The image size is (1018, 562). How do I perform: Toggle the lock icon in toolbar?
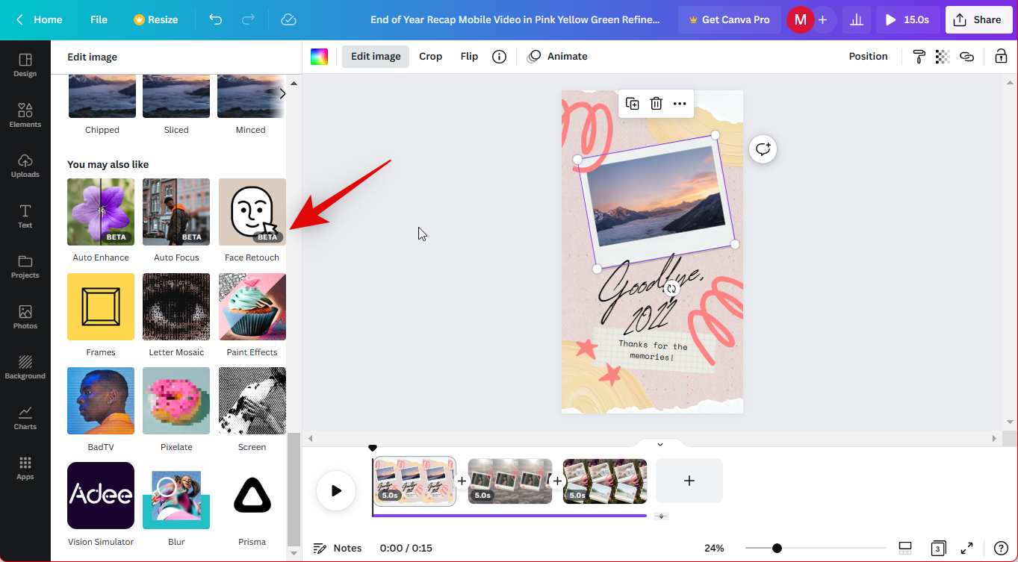[1000, 57]
